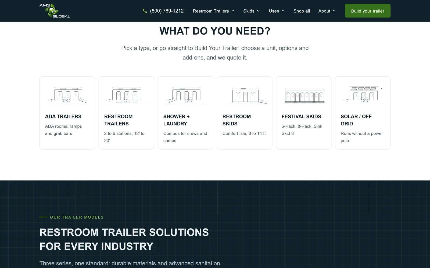Click the 'Combos for crews and camps' text
This screenshot has width=430, height=268.
click(x=185, y=137)
